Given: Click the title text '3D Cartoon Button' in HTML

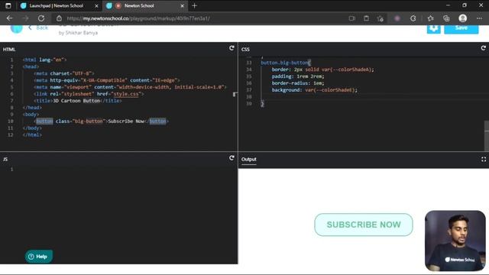Looking at the screenshot, I should click(76, 101).
